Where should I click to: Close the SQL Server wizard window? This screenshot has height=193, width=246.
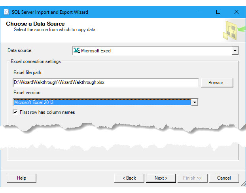pos(236,12)
